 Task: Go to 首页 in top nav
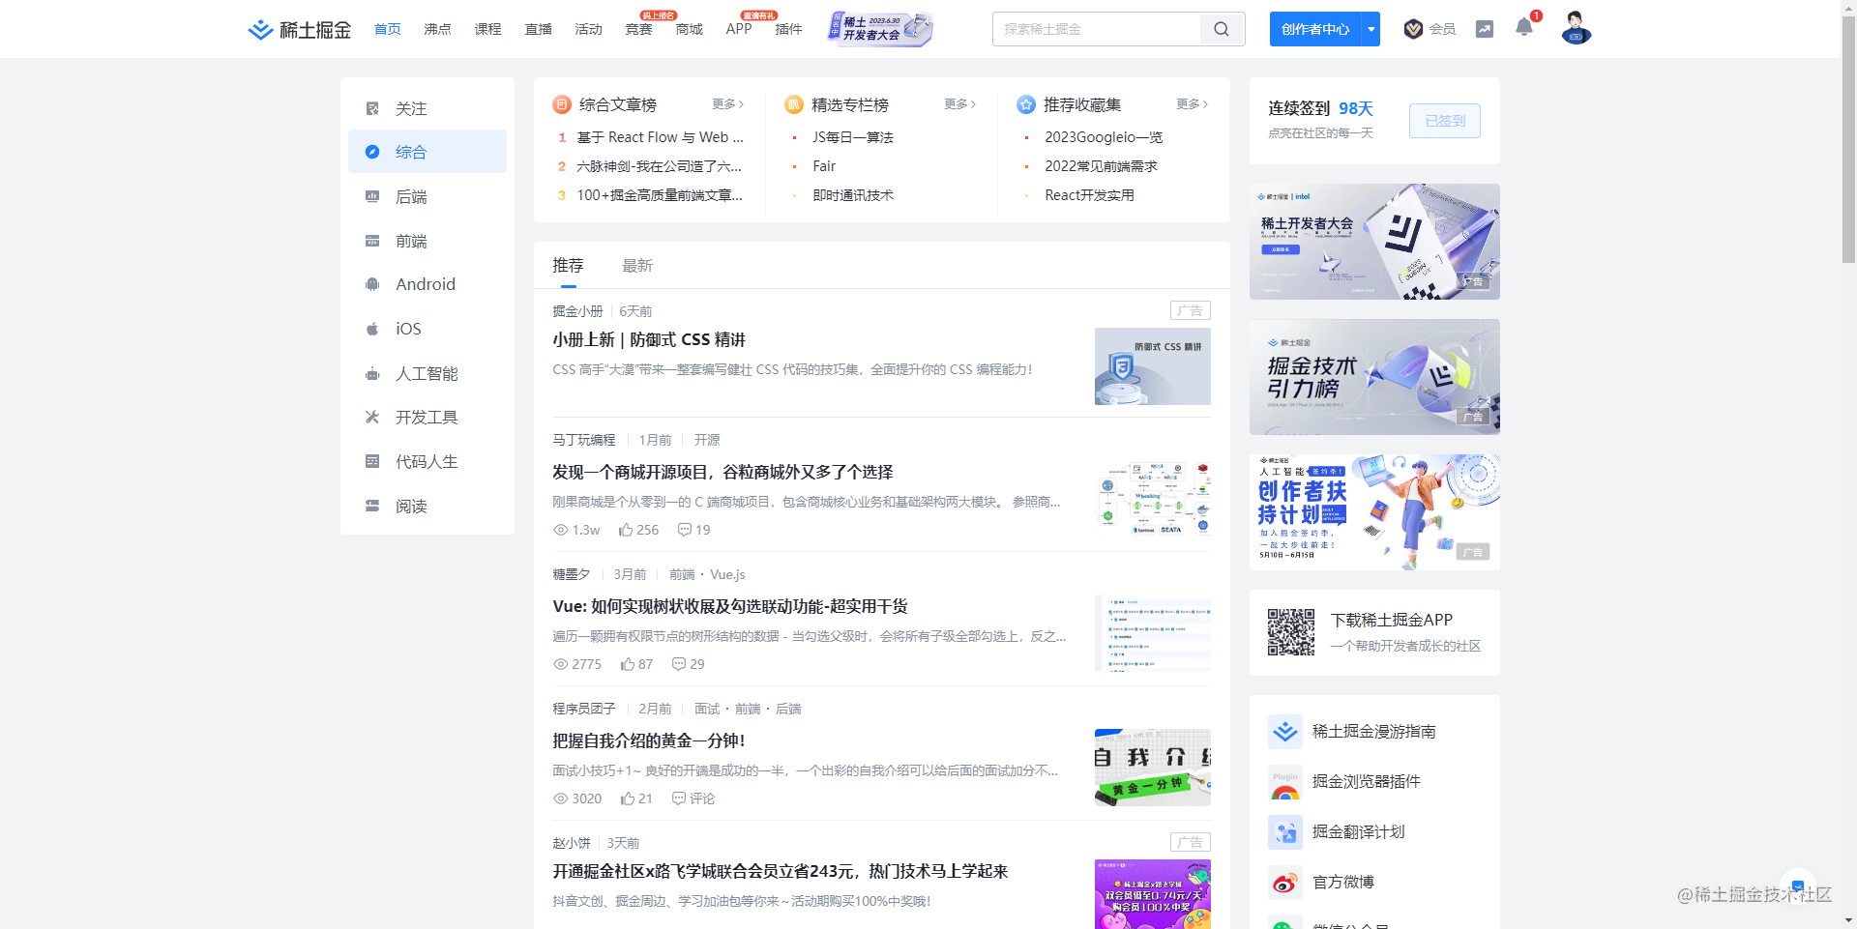click(x=388, y=29)
